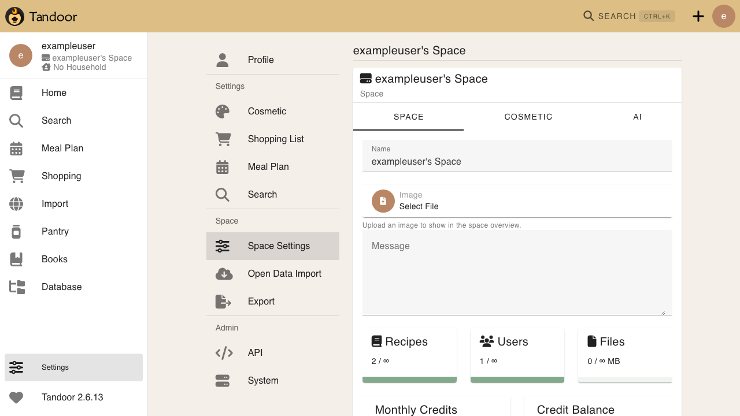Open Shopping List settings label
This screenshot has width=740, height=416.
(x=276, y=139)
